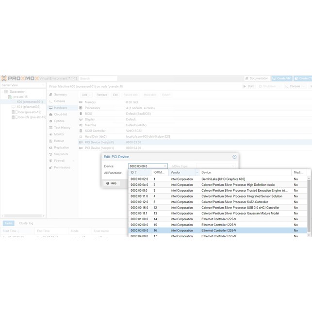
Task: Click the Documentation button
Action: coord(257,78)
